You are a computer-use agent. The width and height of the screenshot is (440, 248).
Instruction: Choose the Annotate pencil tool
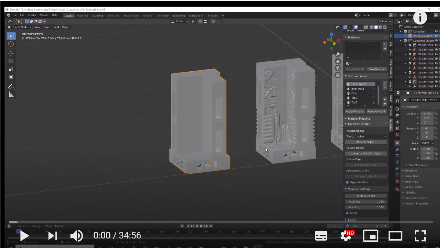click(x=11, y=87)
